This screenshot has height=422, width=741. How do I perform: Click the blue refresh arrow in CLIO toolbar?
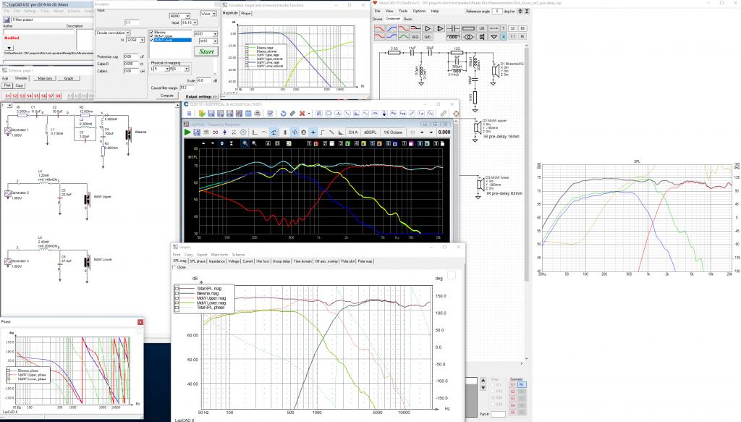tap(283, 114)
